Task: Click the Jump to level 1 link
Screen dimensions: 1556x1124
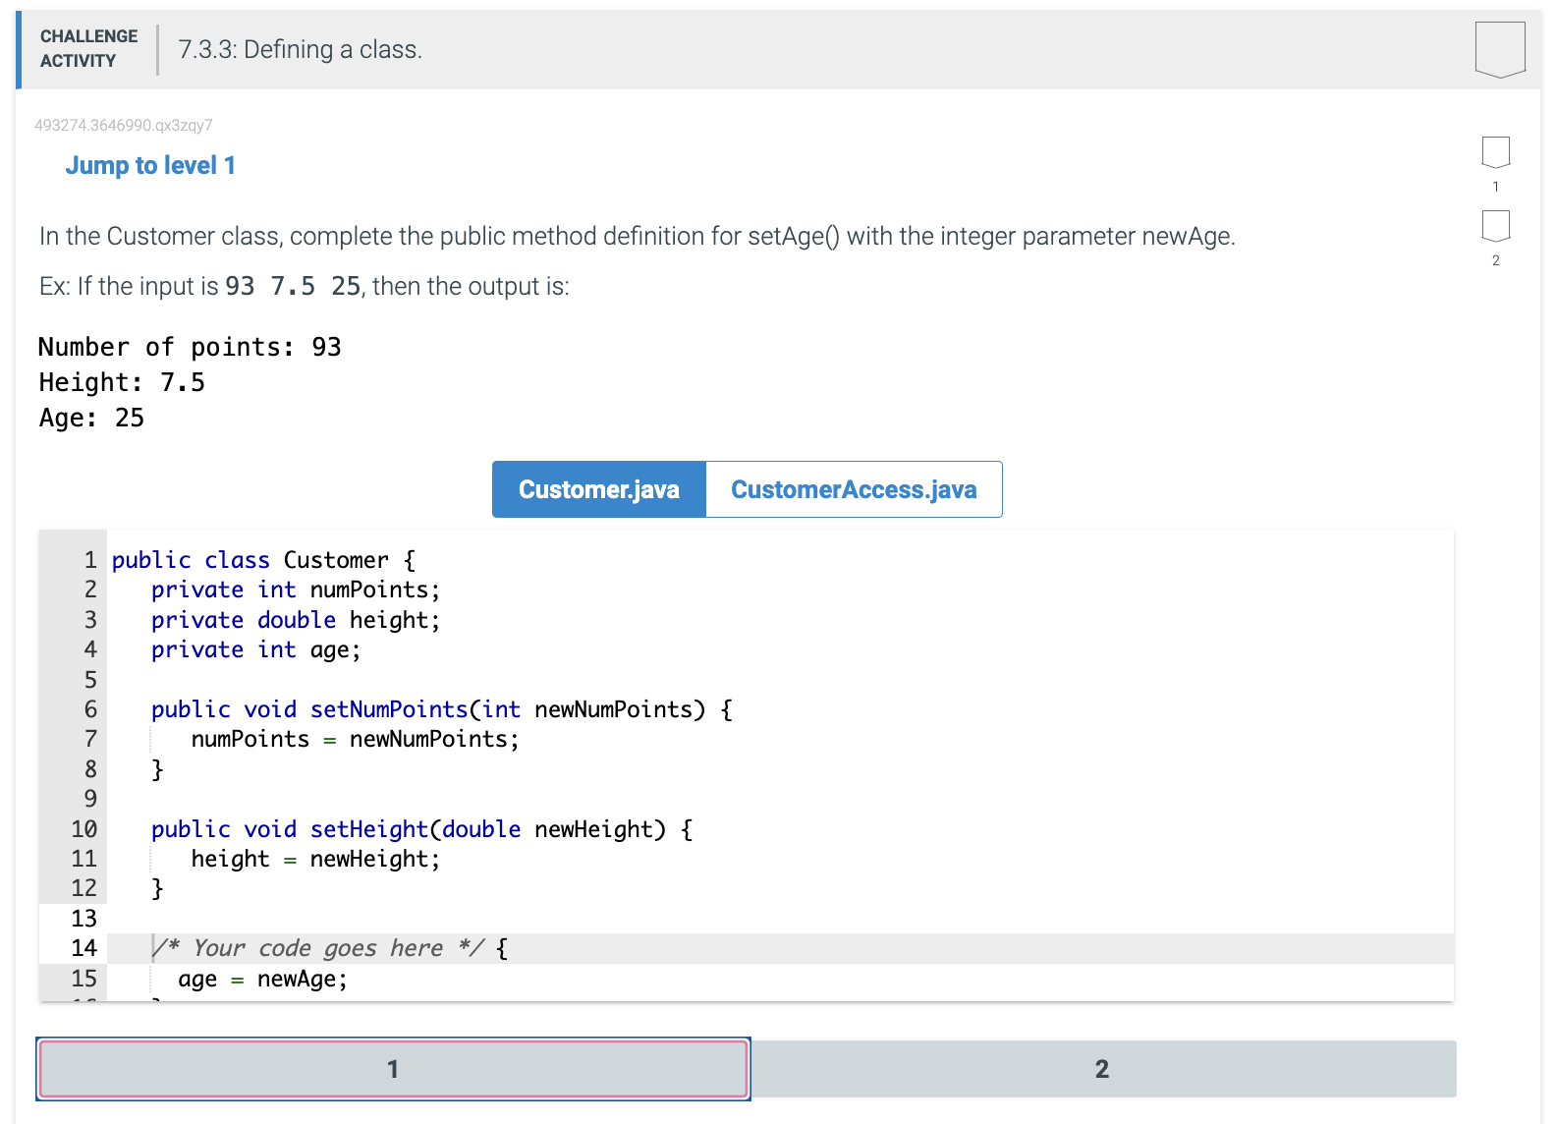Action: pyautogui.click(x=150, y=165)
